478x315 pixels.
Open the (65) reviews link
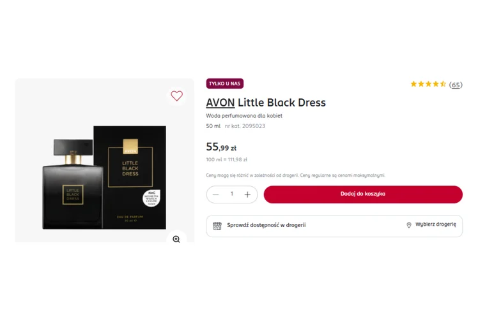pos(456,85)
